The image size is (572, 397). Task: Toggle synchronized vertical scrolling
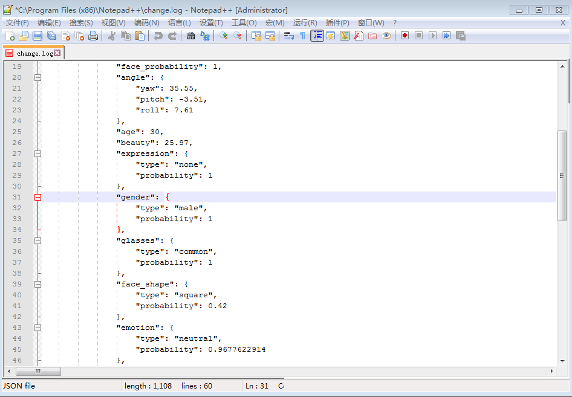click(x=256, y=36)
